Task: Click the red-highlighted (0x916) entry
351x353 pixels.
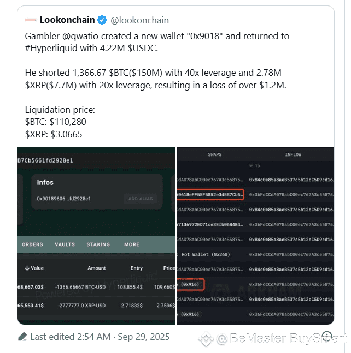Action: click(191, 285)
